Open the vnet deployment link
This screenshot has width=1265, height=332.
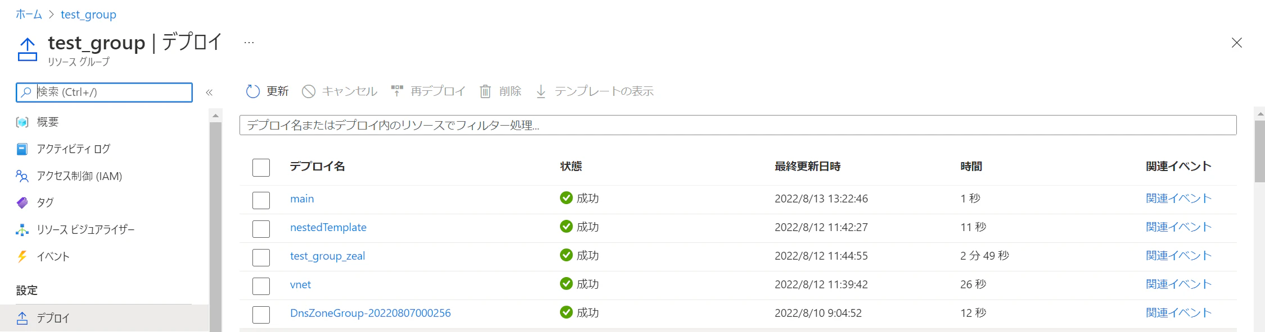(300, 284)
